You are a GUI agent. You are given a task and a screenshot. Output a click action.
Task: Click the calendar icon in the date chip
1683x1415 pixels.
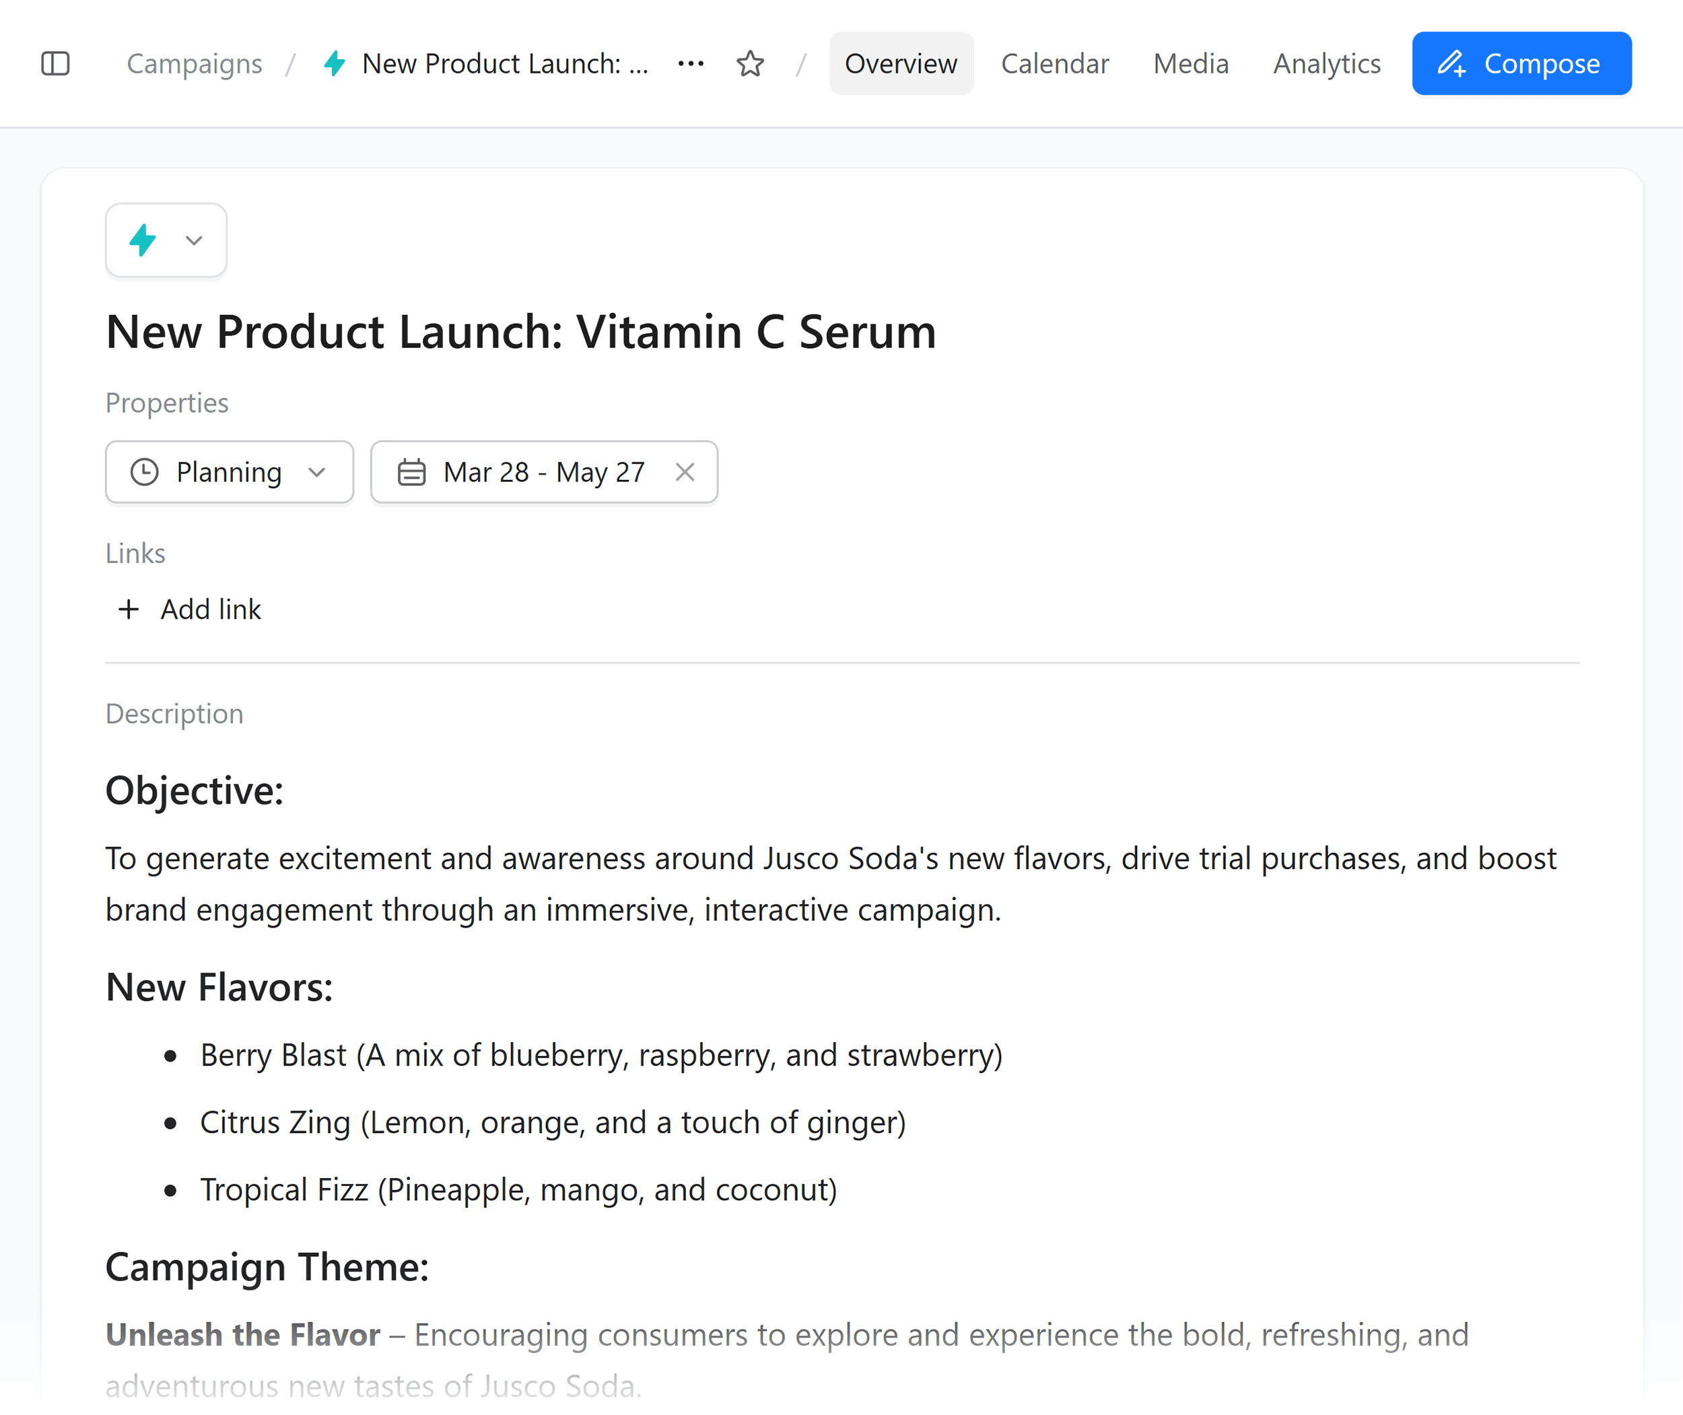pos(411,473)
